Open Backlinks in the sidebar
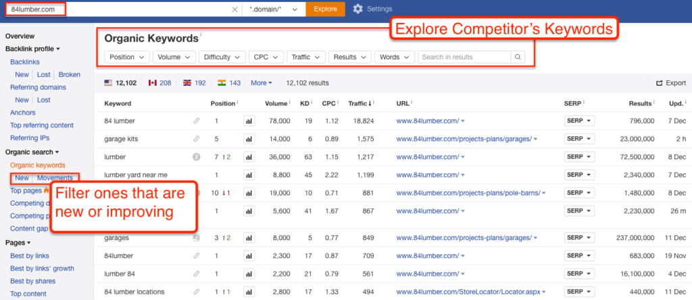This screenshot has width=692, height=300. coord(25,62)
